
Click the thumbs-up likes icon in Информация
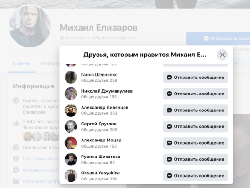(x=16, y=123)
